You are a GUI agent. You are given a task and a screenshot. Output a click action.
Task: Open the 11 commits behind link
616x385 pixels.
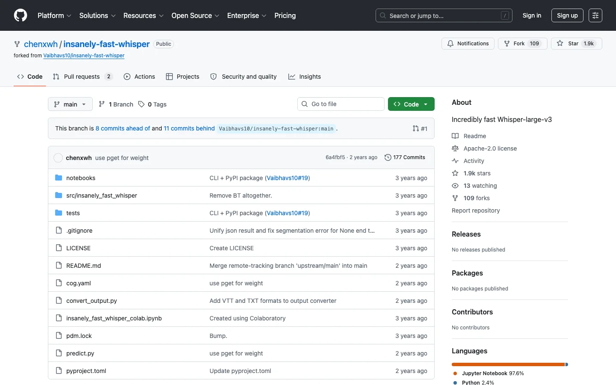[x=189, y=128]
